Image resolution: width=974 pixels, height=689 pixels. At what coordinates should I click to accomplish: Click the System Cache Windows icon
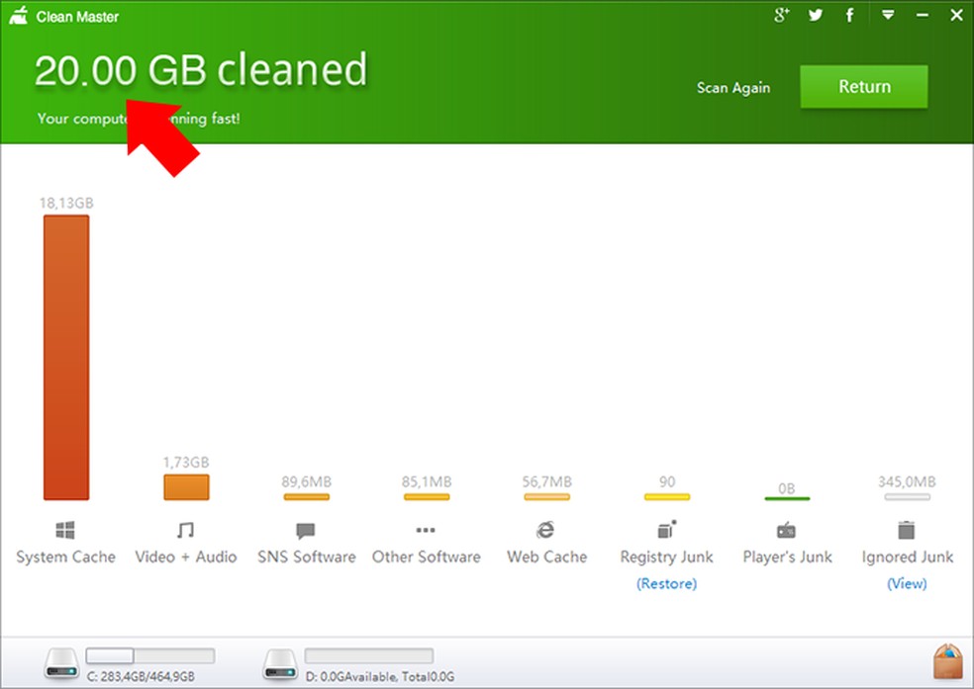[65, 530]
